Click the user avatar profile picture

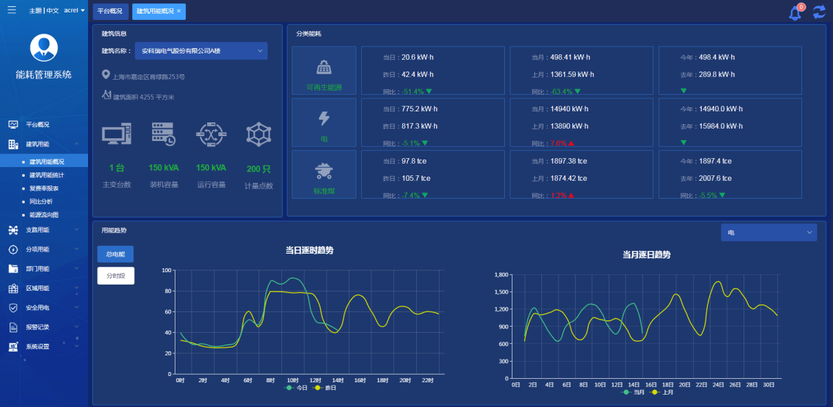[x=44, y=47]
